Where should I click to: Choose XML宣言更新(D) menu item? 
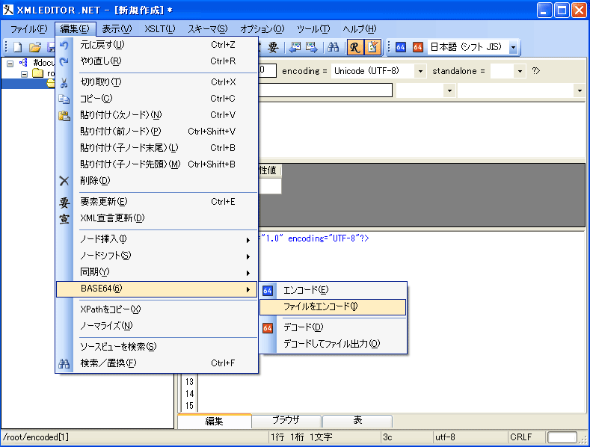click(156, 218)
